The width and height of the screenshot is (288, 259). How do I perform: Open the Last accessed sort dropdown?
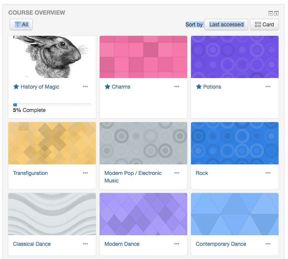(x=226, y=25)
